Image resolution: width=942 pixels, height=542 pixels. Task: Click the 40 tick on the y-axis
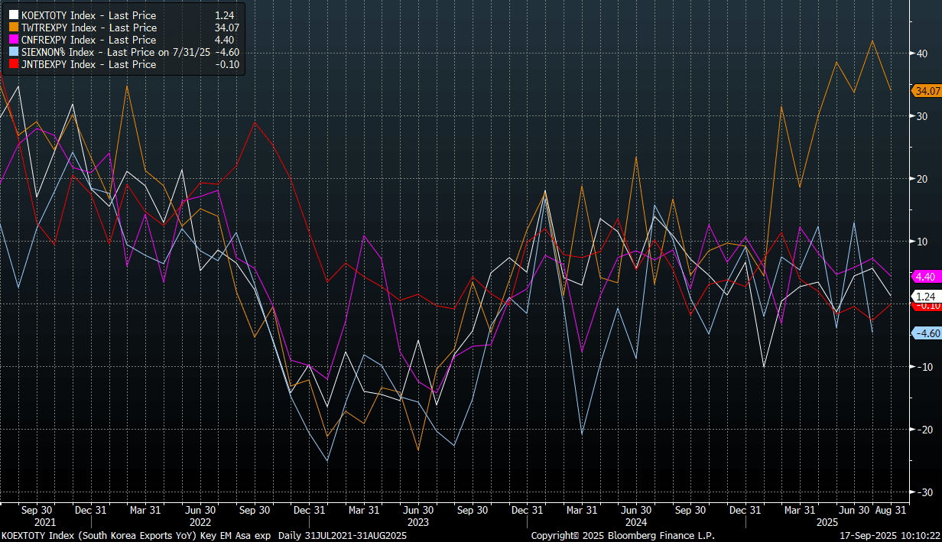point(921,53)
